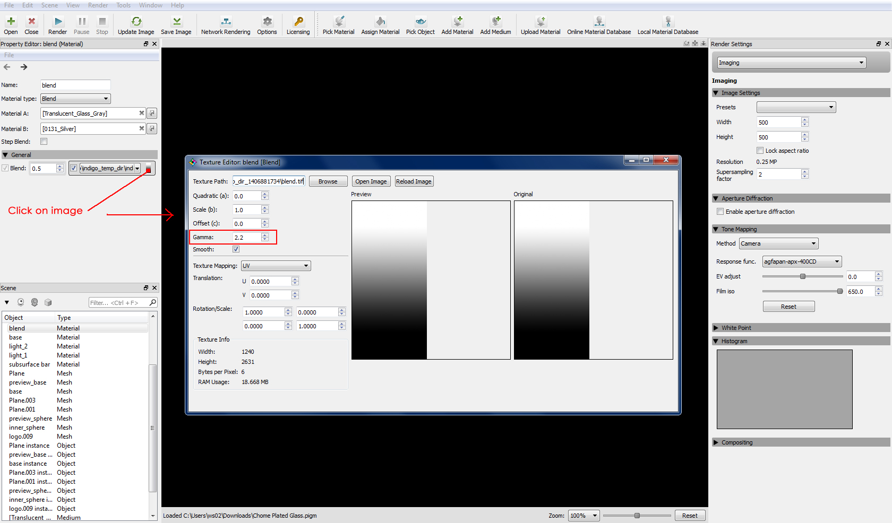Select the Pick Material tool
892x523 pixels.
pyautogui.click(x=338, y=22)
